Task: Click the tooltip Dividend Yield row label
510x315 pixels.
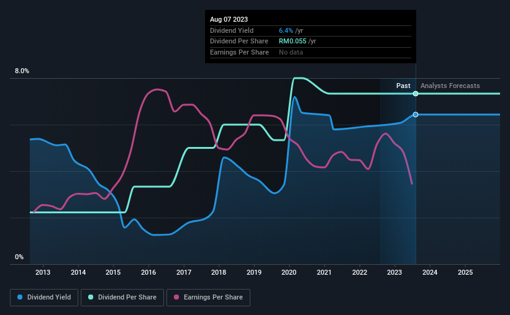Action: click(x=232, y=30)
